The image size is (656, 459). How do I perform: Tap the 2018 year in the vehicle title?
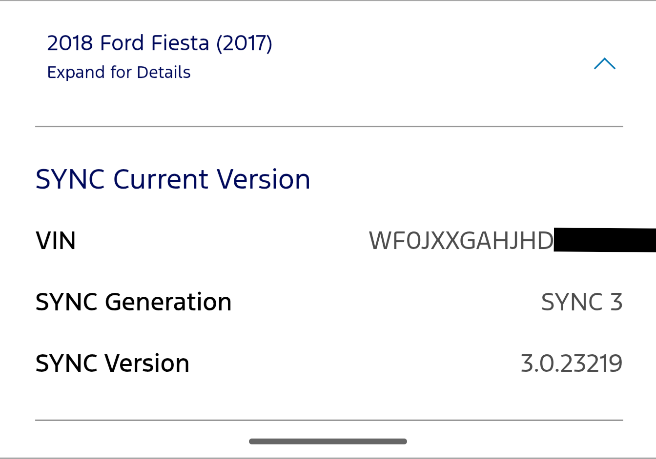coord(70,43)
